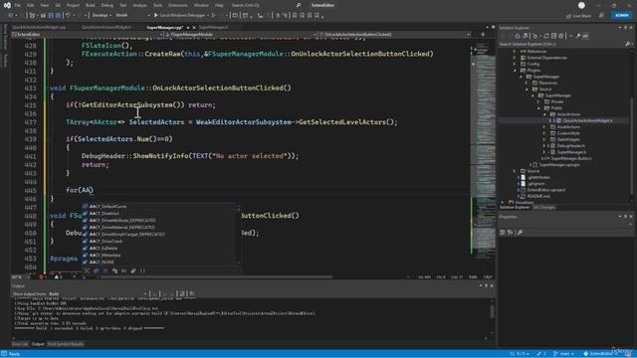Click the warning count indicator icon
637x358 pixels.
[57, 276]
